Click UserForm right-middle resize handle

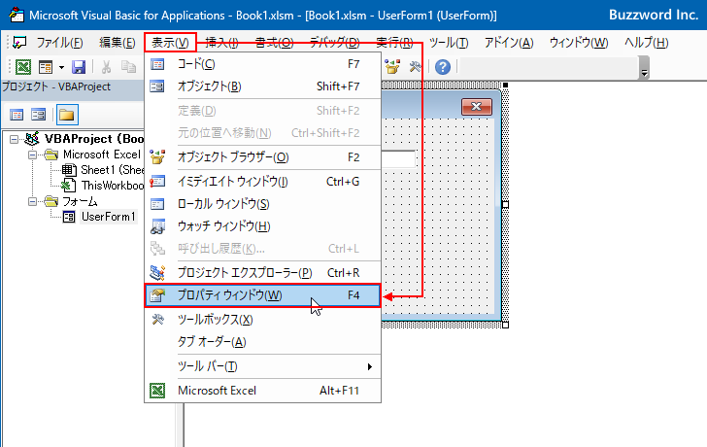point(505,205)
